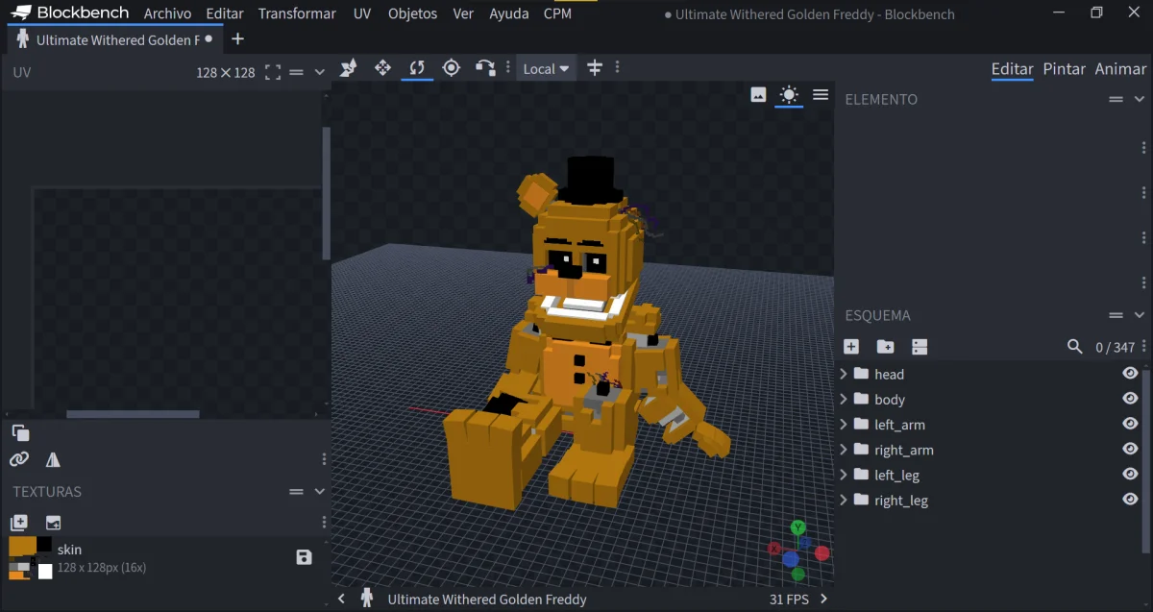Open the Objetos menu
The image size is (1153, 612).
(412, 13)
